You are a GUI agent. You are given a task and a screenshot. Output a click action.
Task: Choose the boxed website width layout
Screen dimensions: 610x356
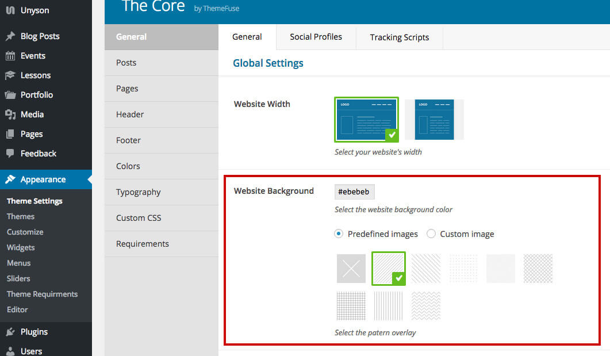coord(434,120)
